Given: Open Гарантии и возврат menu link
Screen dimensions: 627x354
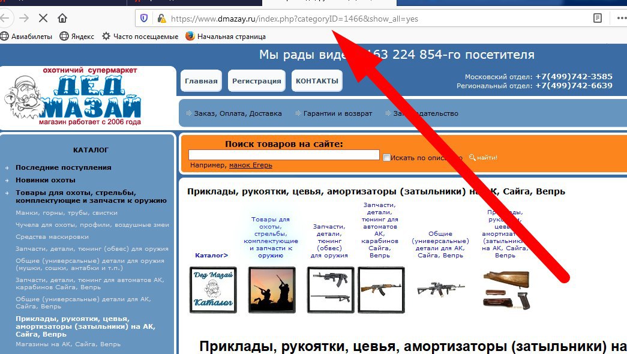Looking at the screenshot, I should (x=337, y=113).
